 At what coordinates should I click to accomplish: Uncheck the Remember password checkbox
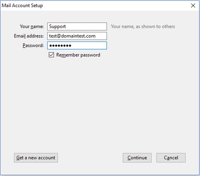click(51, 55)
